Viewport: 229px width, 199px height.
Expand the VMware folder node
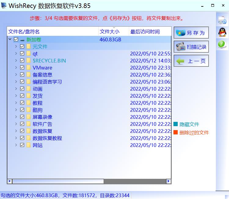[16, 67]
